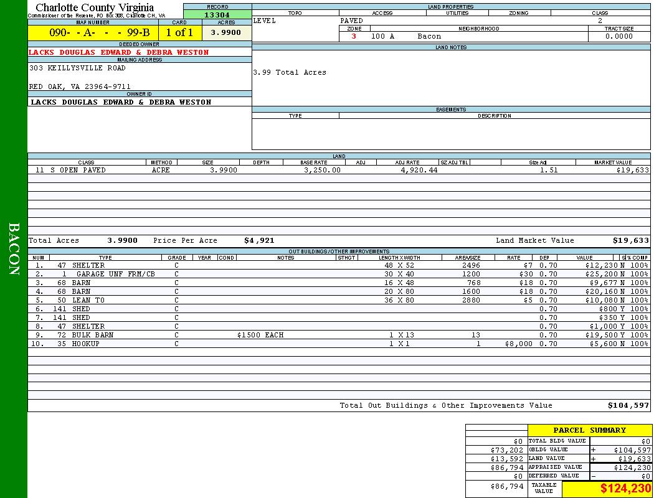Click the acres value 3.9900 at top
Viewport: 654px width, 498px height.
point(226,33)
